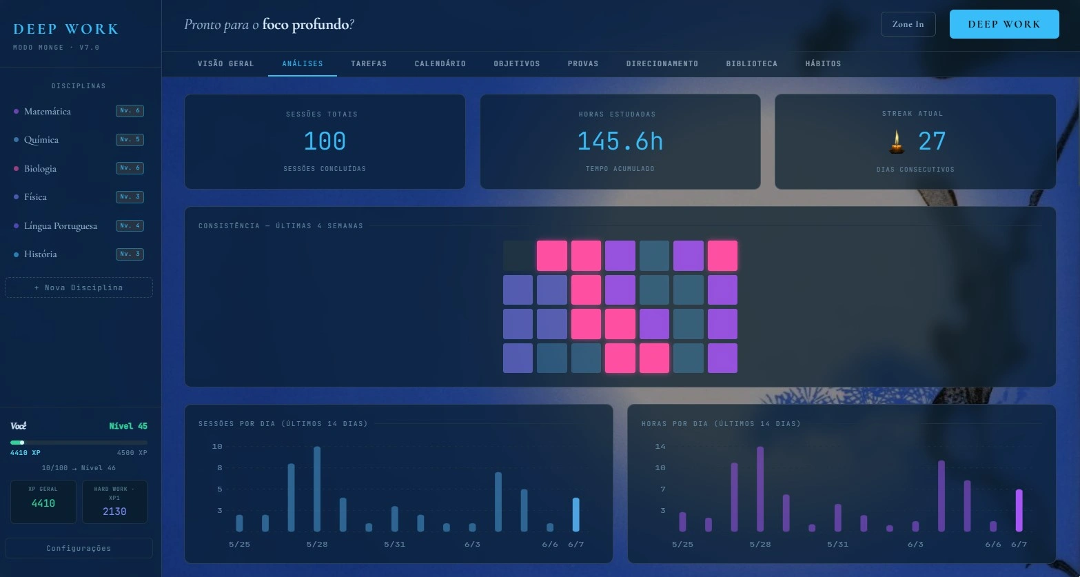
Task: Go to the Hábitos tab
Action: click(x=823, y=63)
